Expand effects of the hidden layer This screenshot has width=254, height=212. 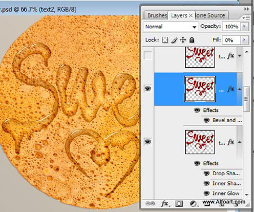[239, 56]
